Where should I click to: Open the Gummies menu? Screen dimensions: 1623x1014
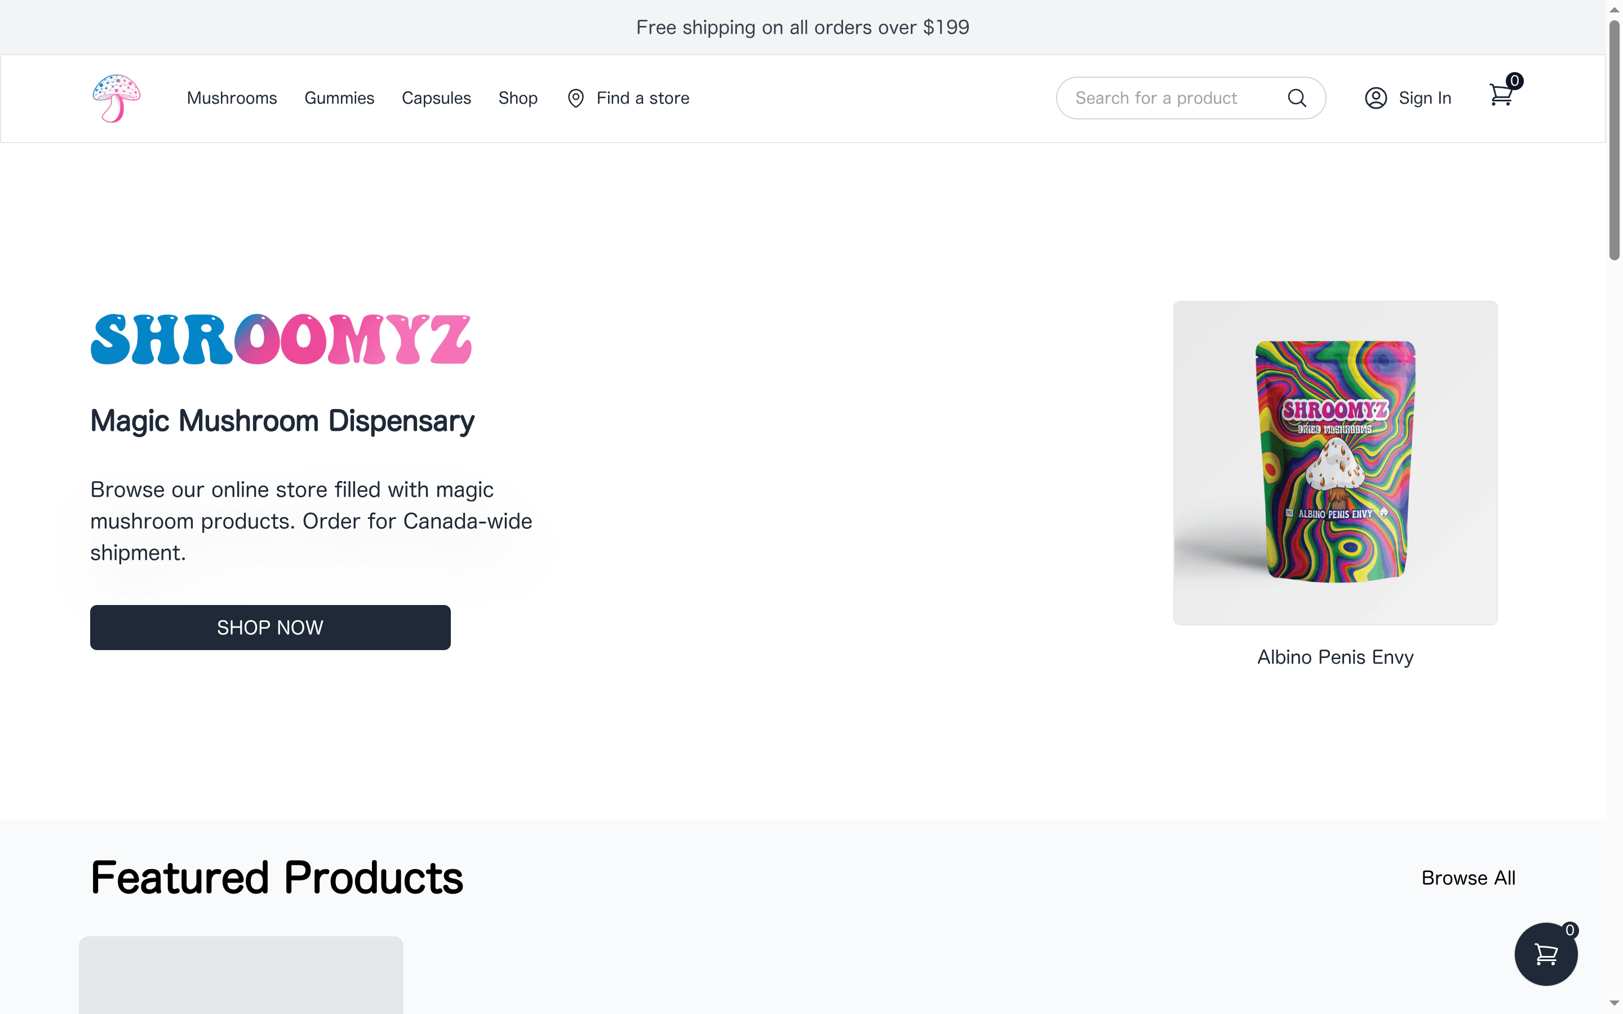pos(339,98)
